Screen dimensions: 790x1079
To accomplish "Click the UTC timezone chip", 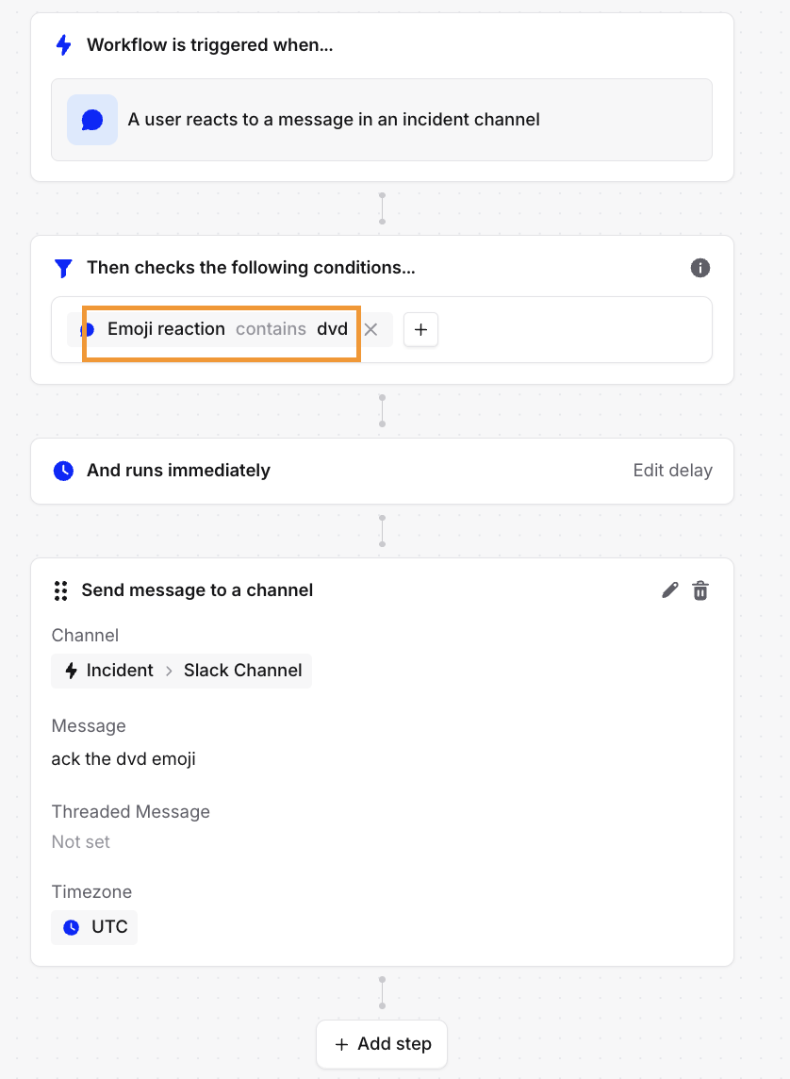I will click(x=94, y=927).
